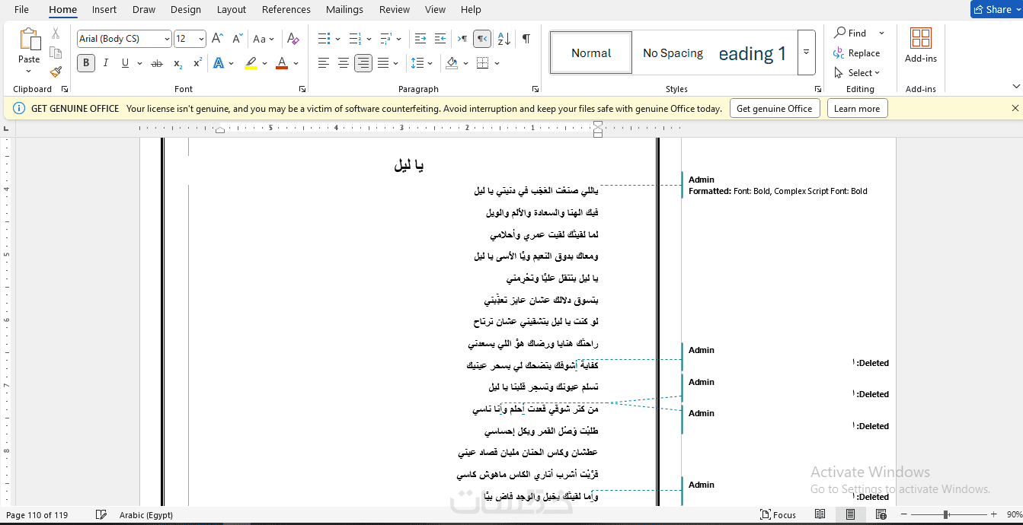Expand numbering list dropdown
1023x525 pixels.
369,39
